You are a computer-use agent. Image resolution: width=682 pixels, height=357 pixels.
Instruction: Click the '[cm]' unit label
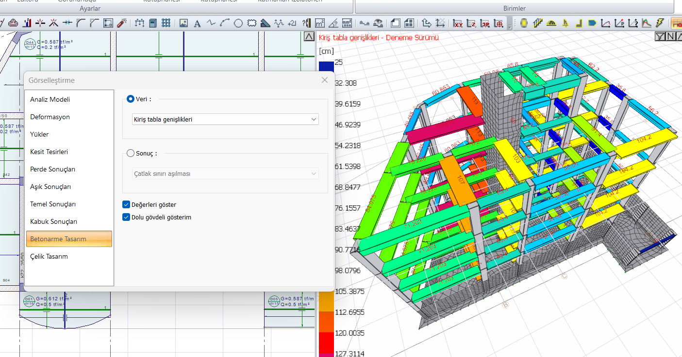(x=327, y=51)
